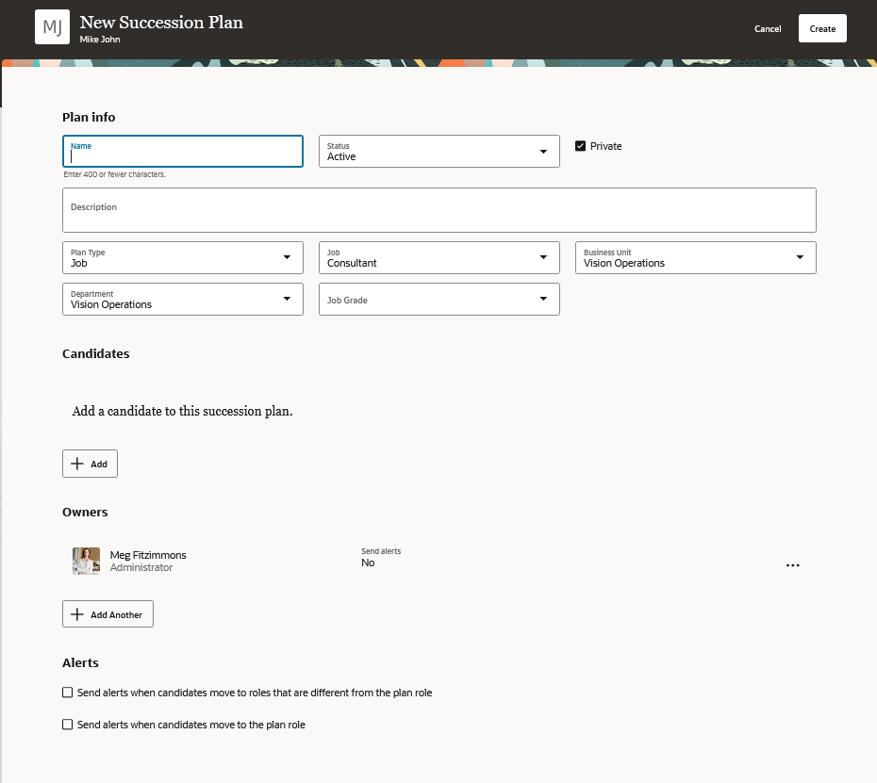This screenshot has height=783, width=877.
Task: Open the Plan Type dropdown
Action: [183, 257]
